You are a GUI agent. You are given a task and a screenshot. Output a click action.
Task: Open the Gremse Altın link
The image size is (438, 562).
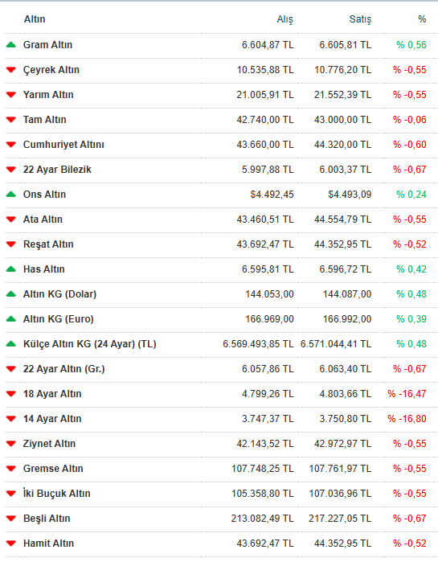[53, 469]
